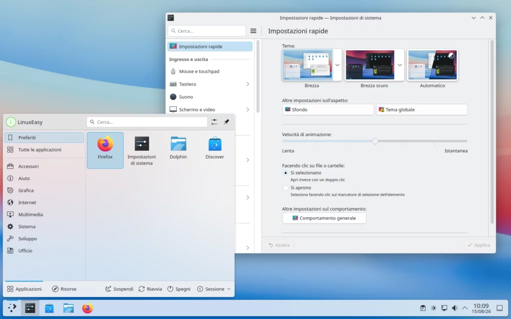Expand the Schermo e video entry
Viewport: 511px width, 319px height.
tap(248, 109)
